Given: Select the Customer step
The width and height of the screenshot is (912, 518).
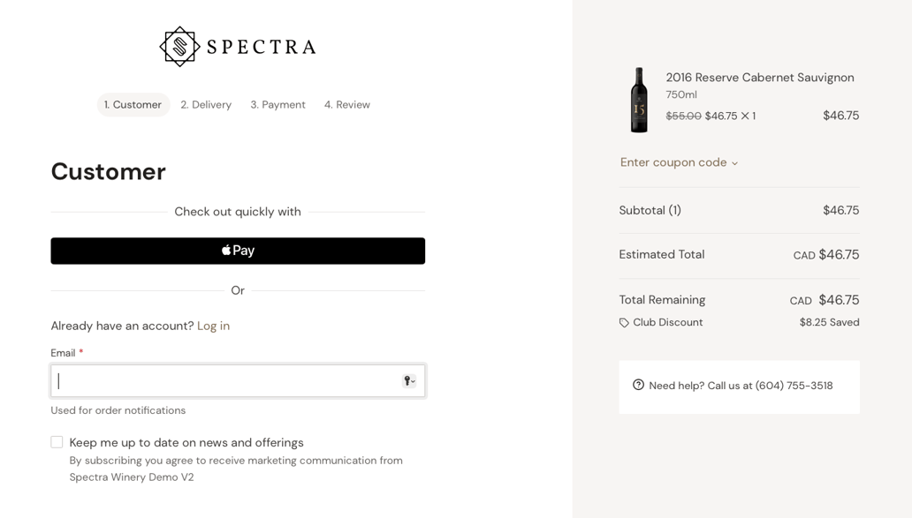Looking at the screenshot, I should click(x=133, y=104).
